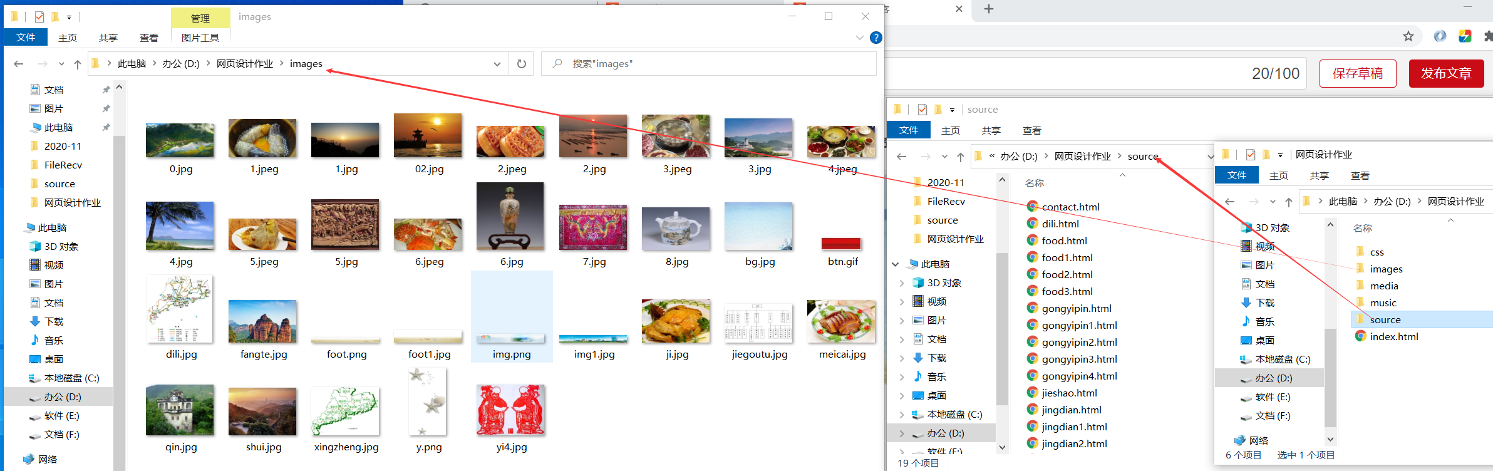The width and height of the screenshot is (1493, 471).
Task: Select 软件 (E:) in images window sidebar
Action: click(61, 416)
